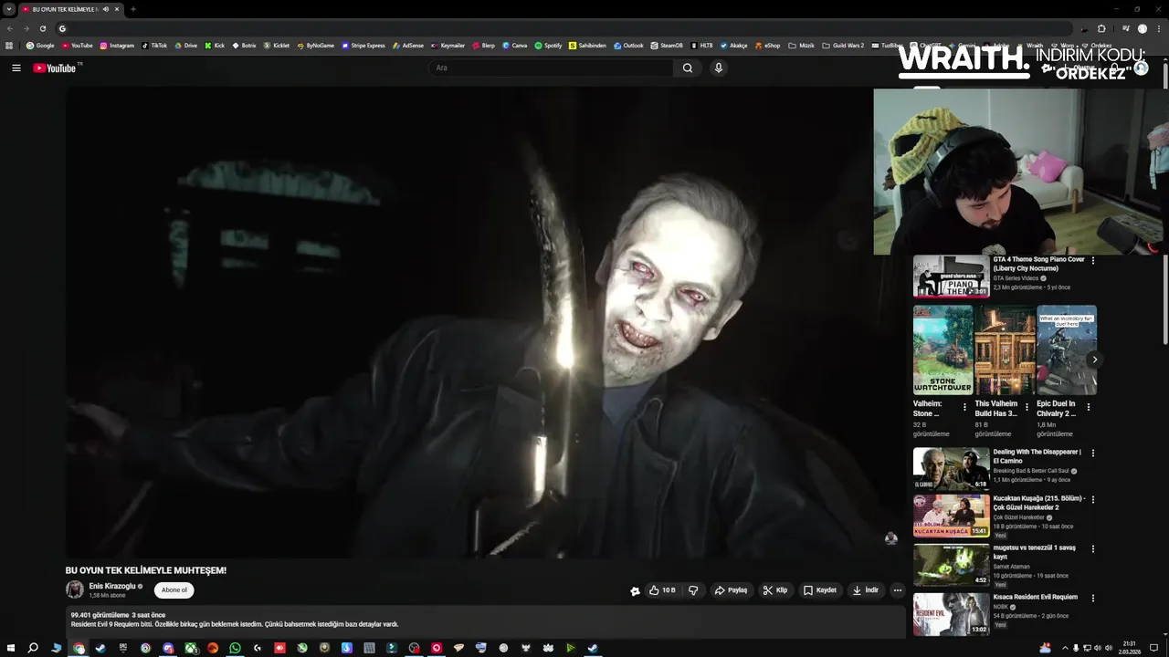Open the TikTok bookmark

pyautogui.click(x=154, y=46)
